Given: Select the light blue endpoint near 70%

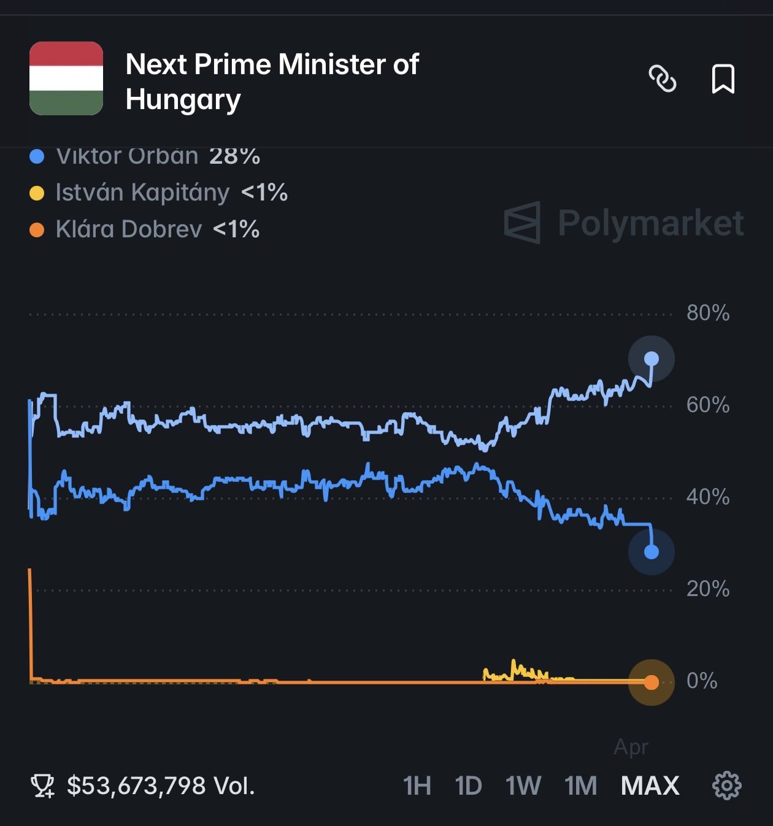Looking at the screenshot, I should tap(652, 359).
